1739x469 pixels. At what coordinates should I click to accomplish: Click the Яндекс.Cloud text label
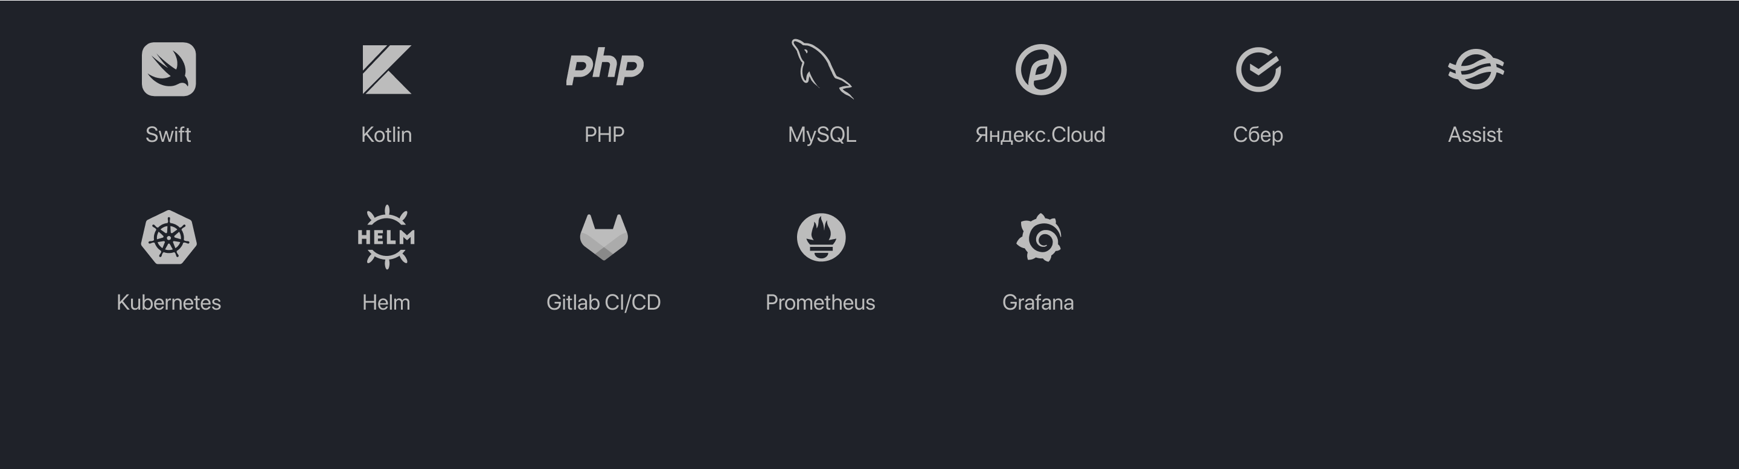[1040, 135]
